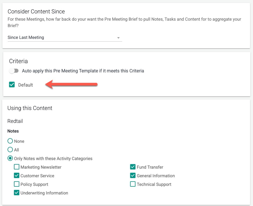The width and height of the screenshot is (253, 206).
Task: Uncheck the Customer Service checkbox
Action: click(x=17, y=176)
